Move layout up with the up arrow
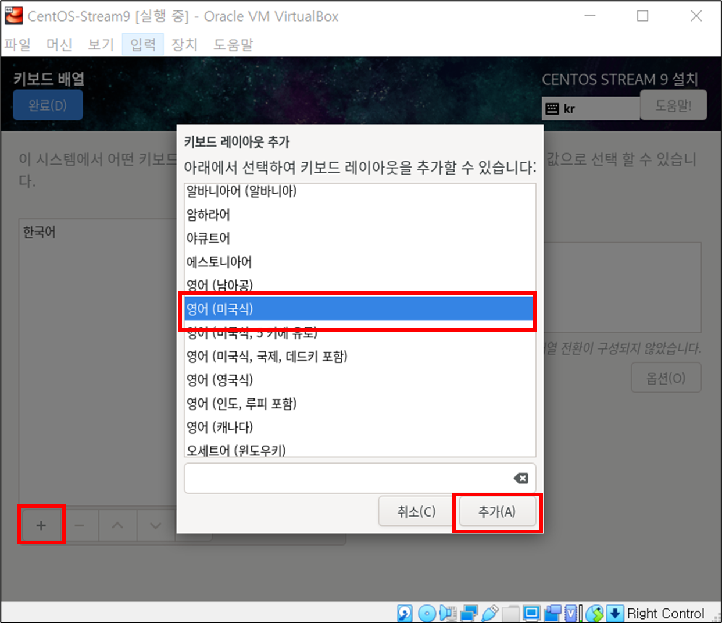 coord(117,525)
